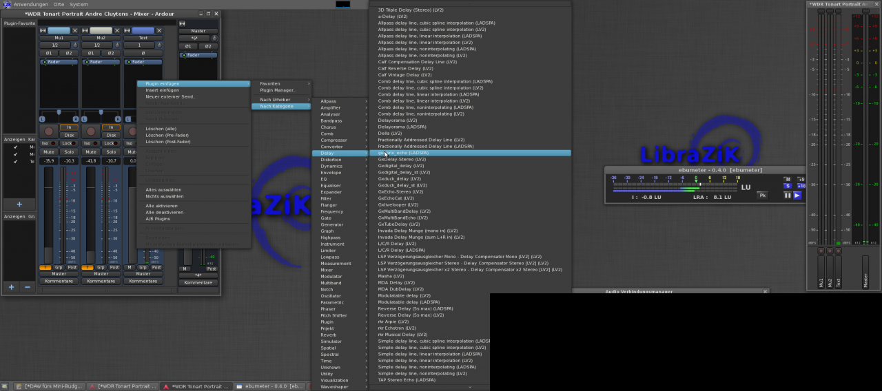The image size is (882, 391).
Task: Click the -35.9 gain field on Mu1 strip
Action: pyautogui.click(x=49, y=160)
